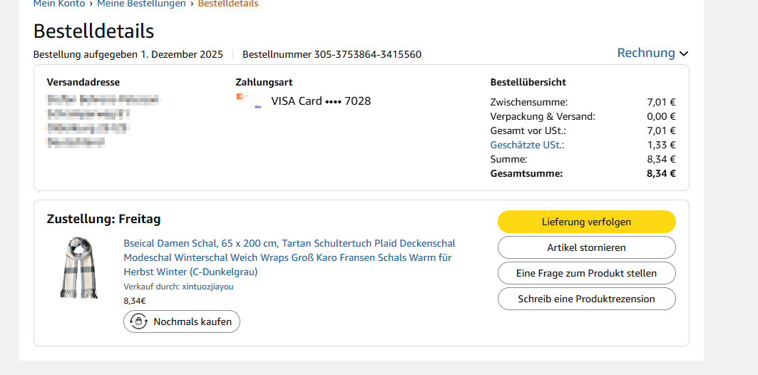758x375 pixels.
Task: Click Eine Frage zum Produkt stellen
Action: (x=586, y=273)
